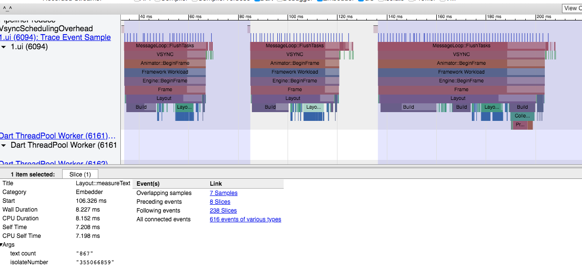Select the Layout slice starting near 35 ms
This screenshot has width=582, height=272.
point(164,98)
